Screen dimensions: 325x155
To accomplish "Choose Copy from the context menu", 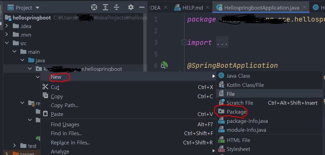I will (x=128, y=96).
